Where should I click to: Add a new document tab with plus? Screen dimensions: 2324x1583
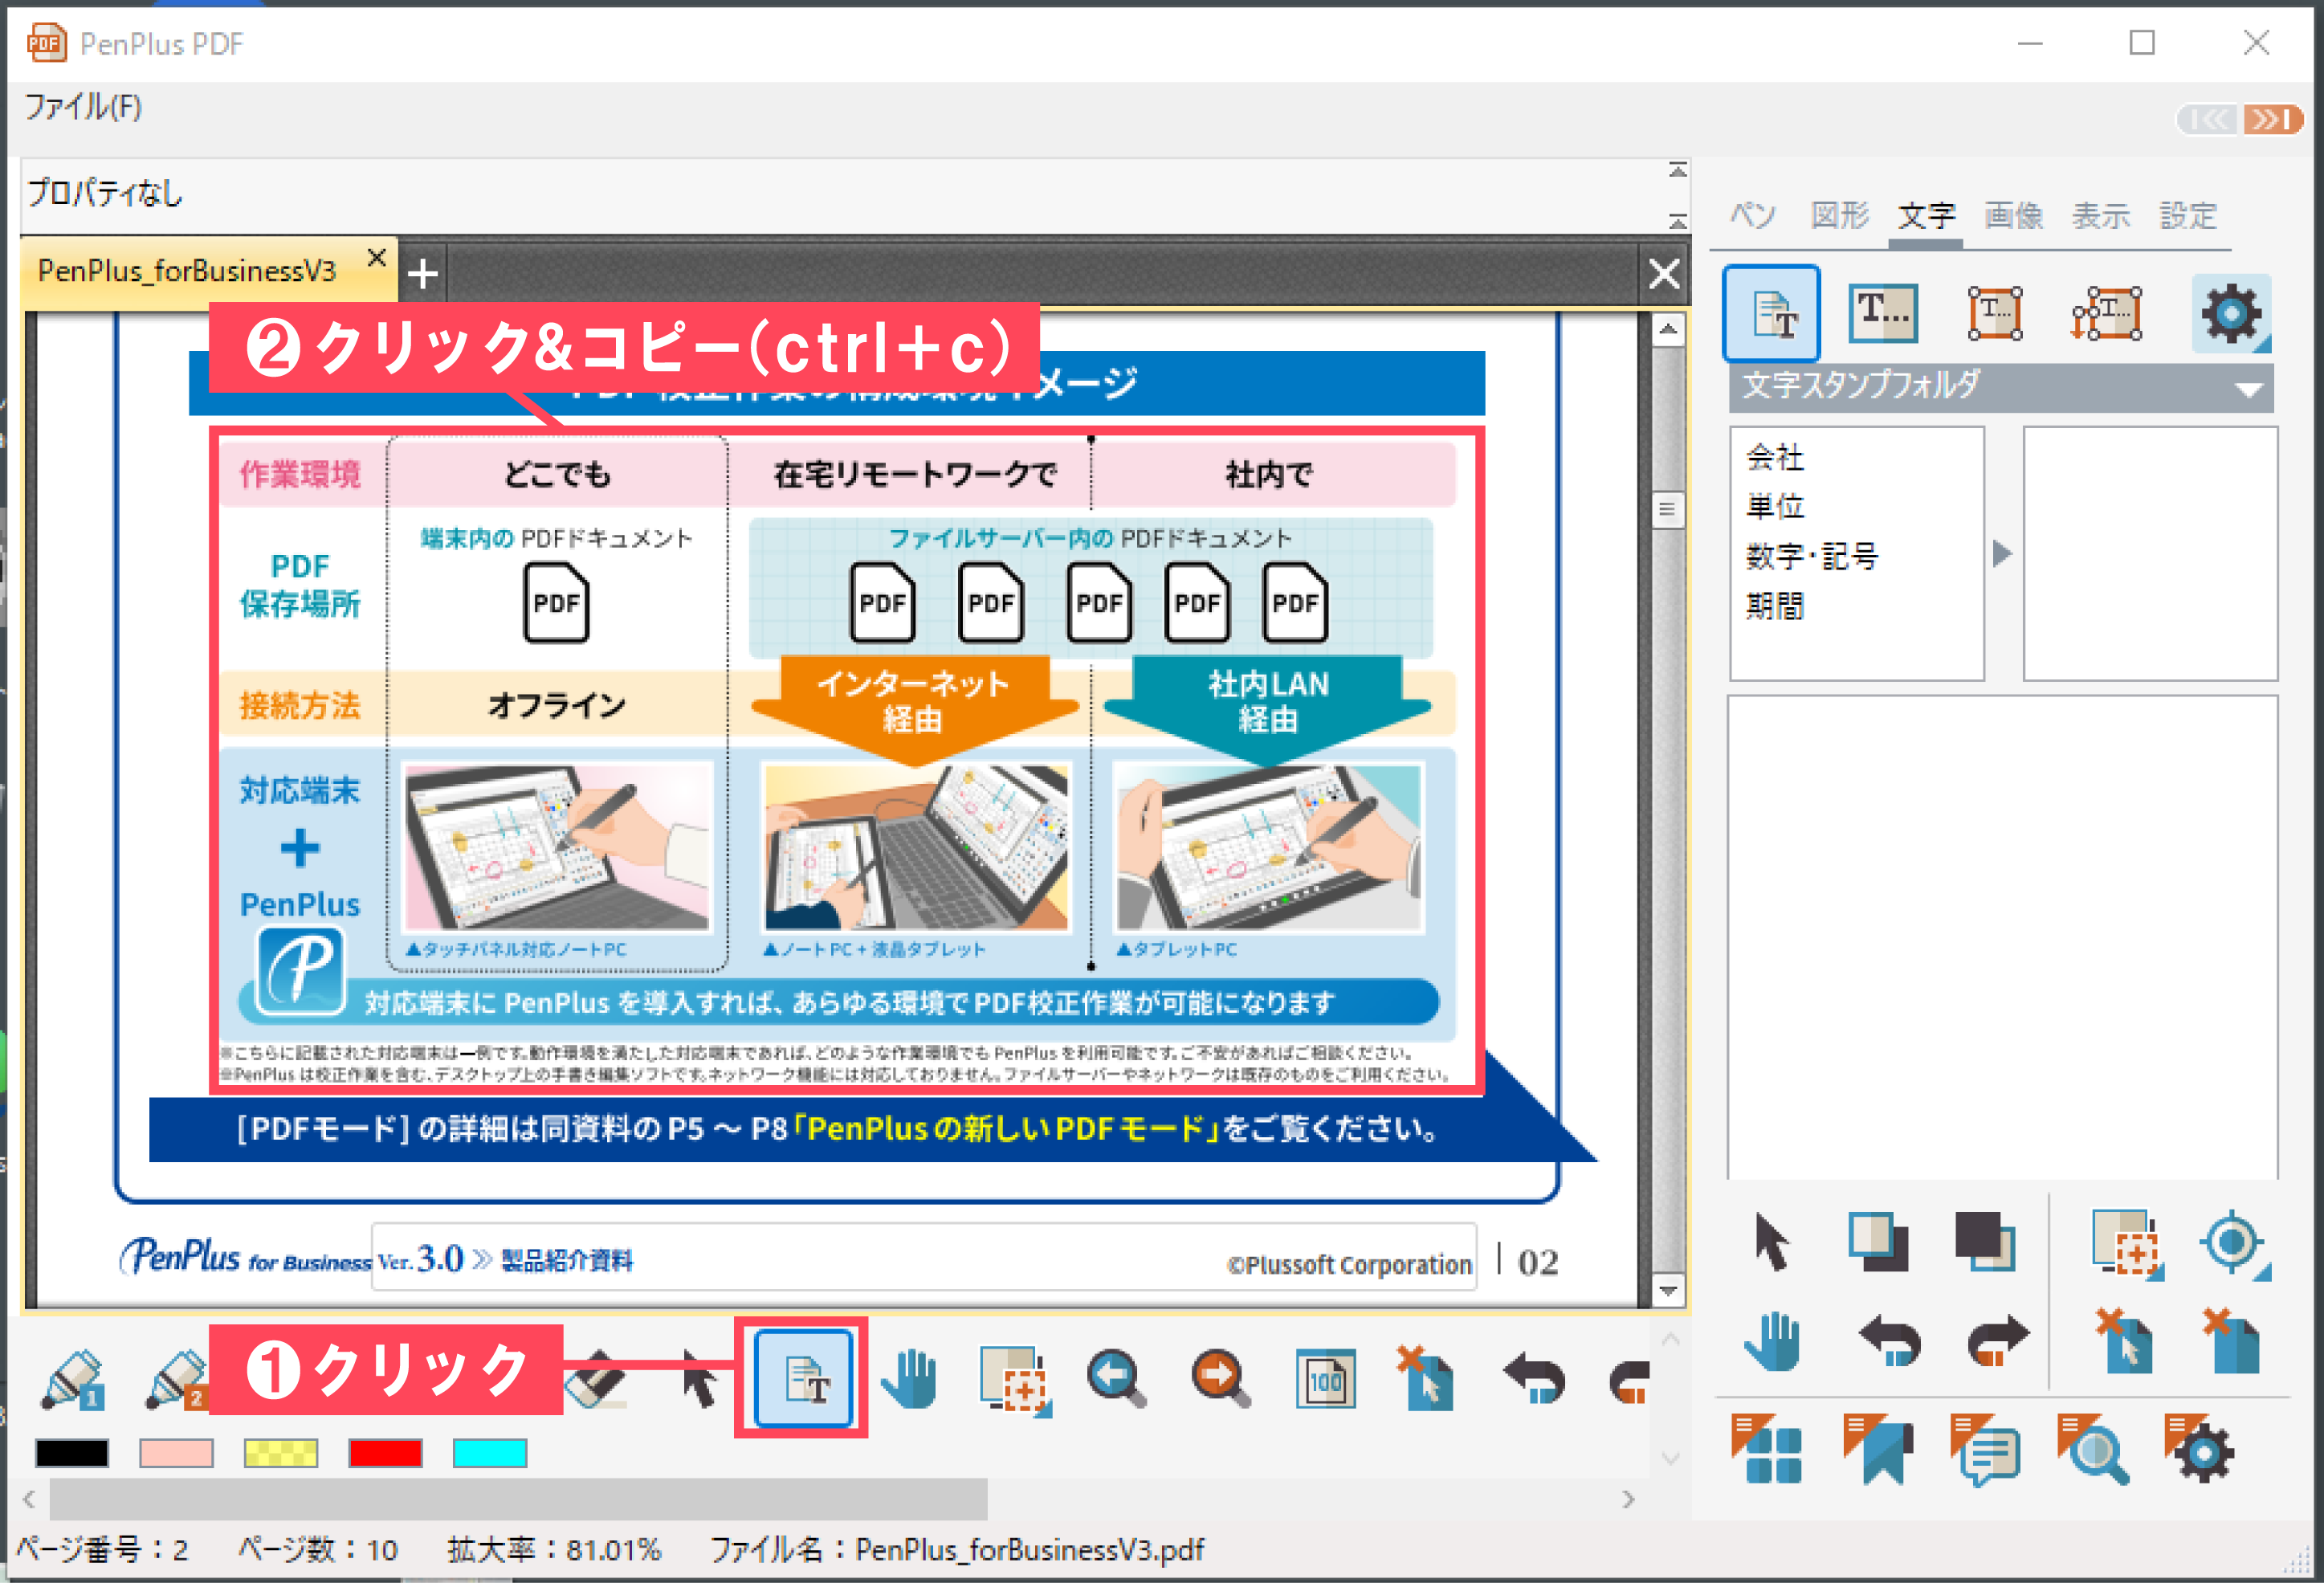(423, 273)
